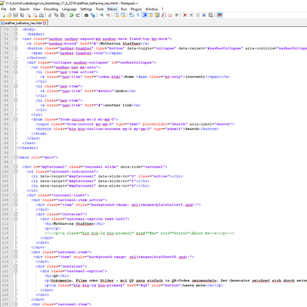Create a new document with the New icon
The width and height of the screenshot is (307, 307).
[x=3, y=15]
